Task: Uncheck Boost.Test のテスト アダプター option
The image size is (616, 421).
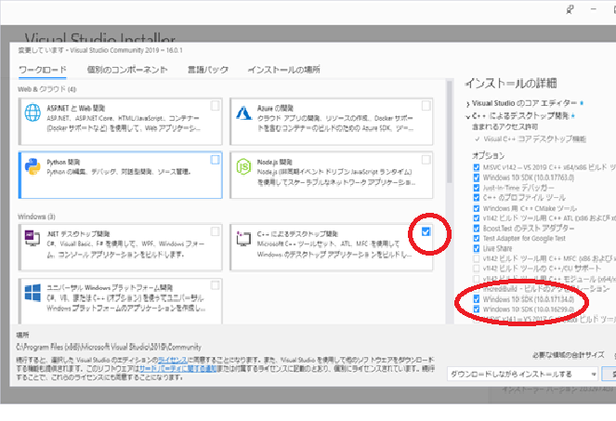Action: click(x=477, y=229)
